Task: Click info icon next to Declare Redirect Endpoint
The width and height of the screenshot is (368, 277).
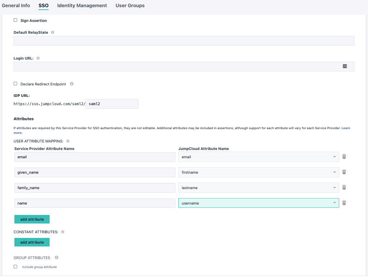Action: (x=72, y=84)
